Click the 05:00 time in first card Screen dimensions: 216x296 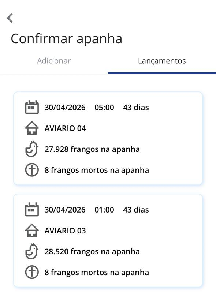pos(104,108)
